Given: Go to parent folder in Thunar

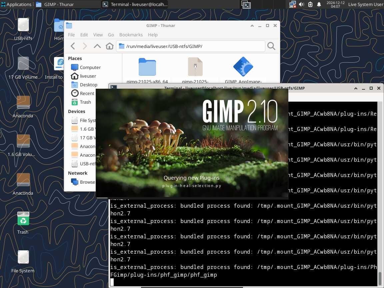Looking at the screenshot, I should tap(97, 46).
